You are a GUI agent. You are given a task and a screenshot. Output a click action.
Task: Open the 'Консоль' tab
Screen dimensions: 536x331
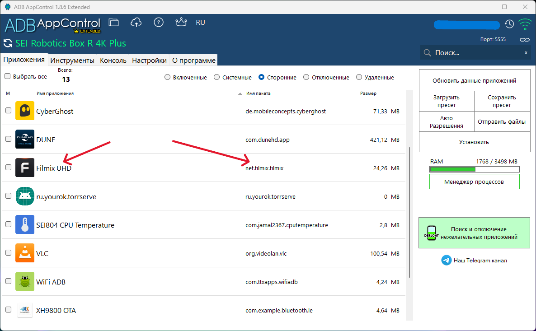tap(113, 60)
